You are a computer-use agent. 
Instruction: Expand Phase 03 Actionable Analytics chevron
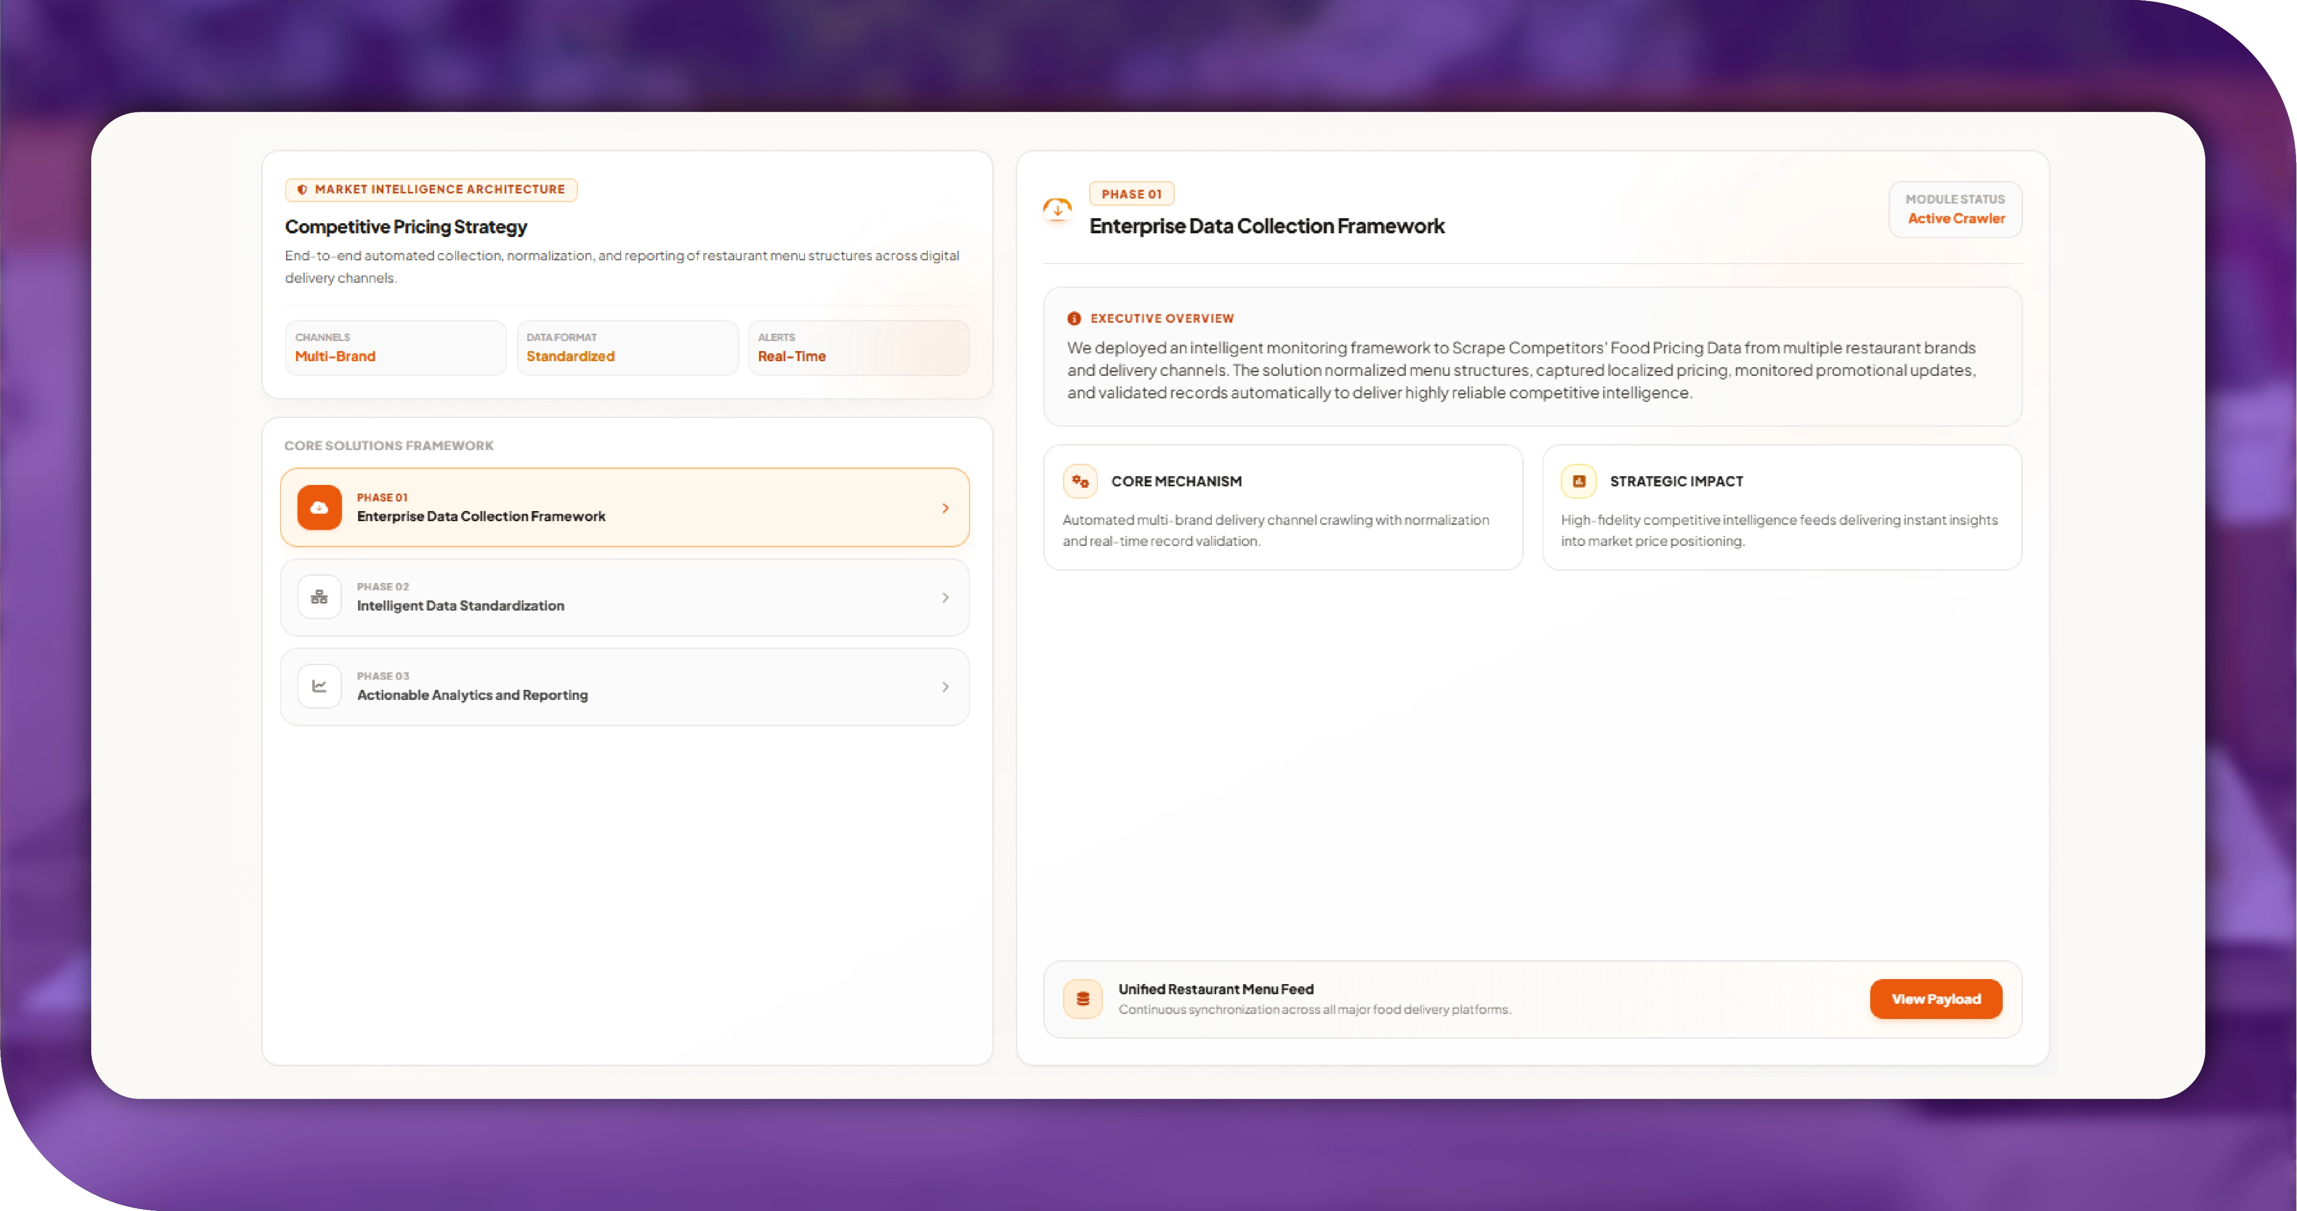[x=945, y=686]
